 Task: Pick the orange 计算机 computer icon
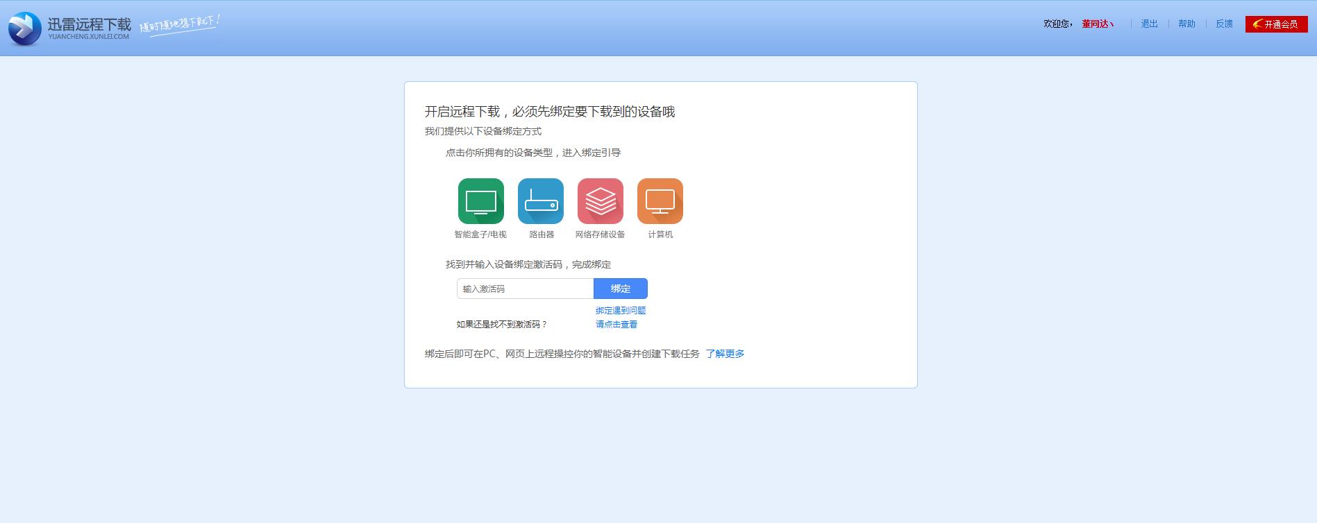660,201
